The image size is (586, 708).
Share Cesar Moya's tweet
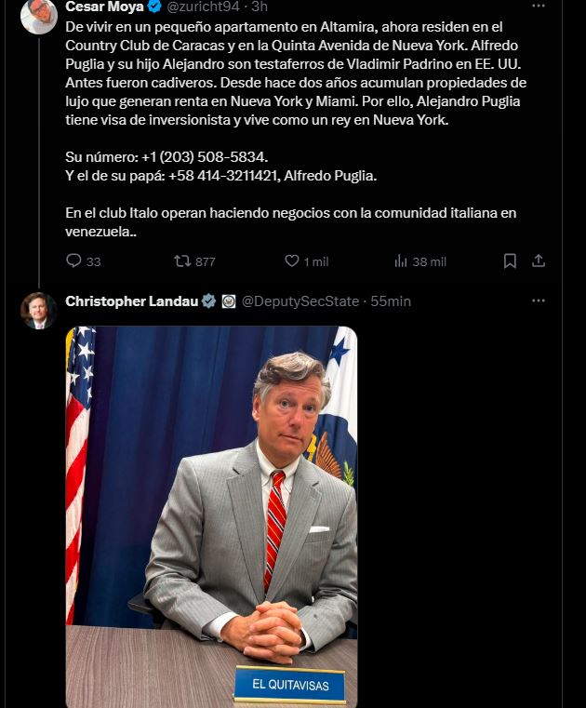pos(538,261)
